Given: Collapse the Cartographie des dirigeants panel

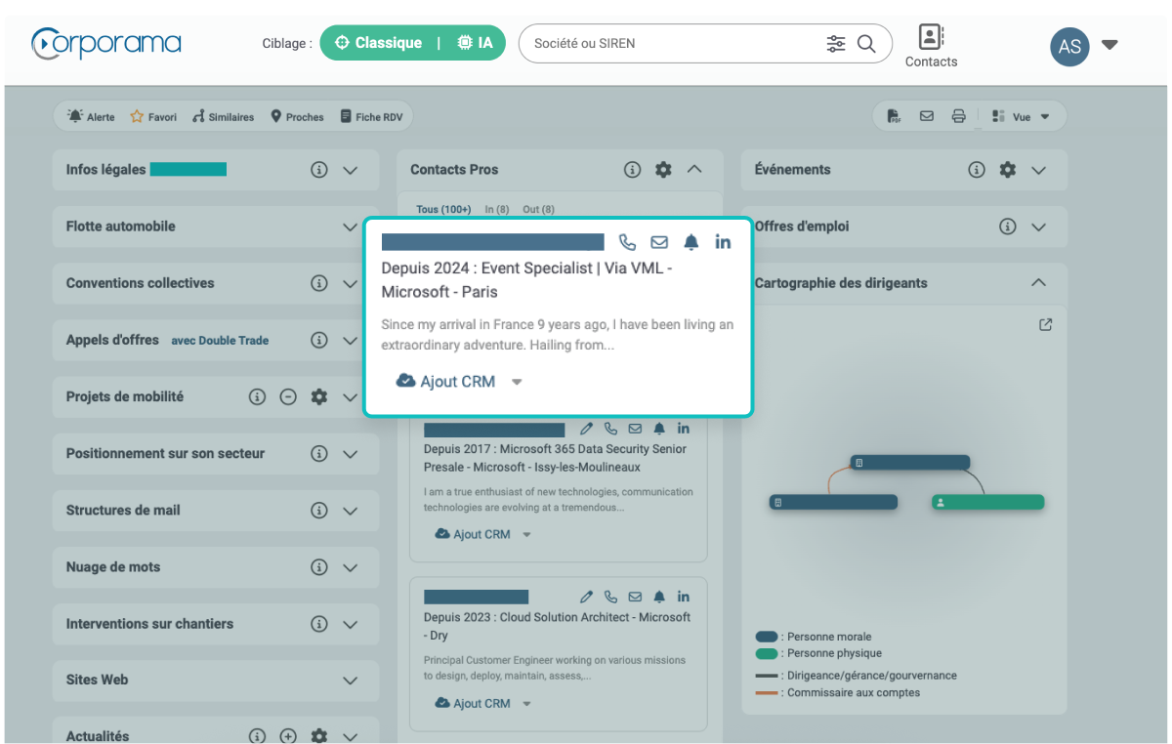Looking at the screenshot, I should click(1039, 283).
